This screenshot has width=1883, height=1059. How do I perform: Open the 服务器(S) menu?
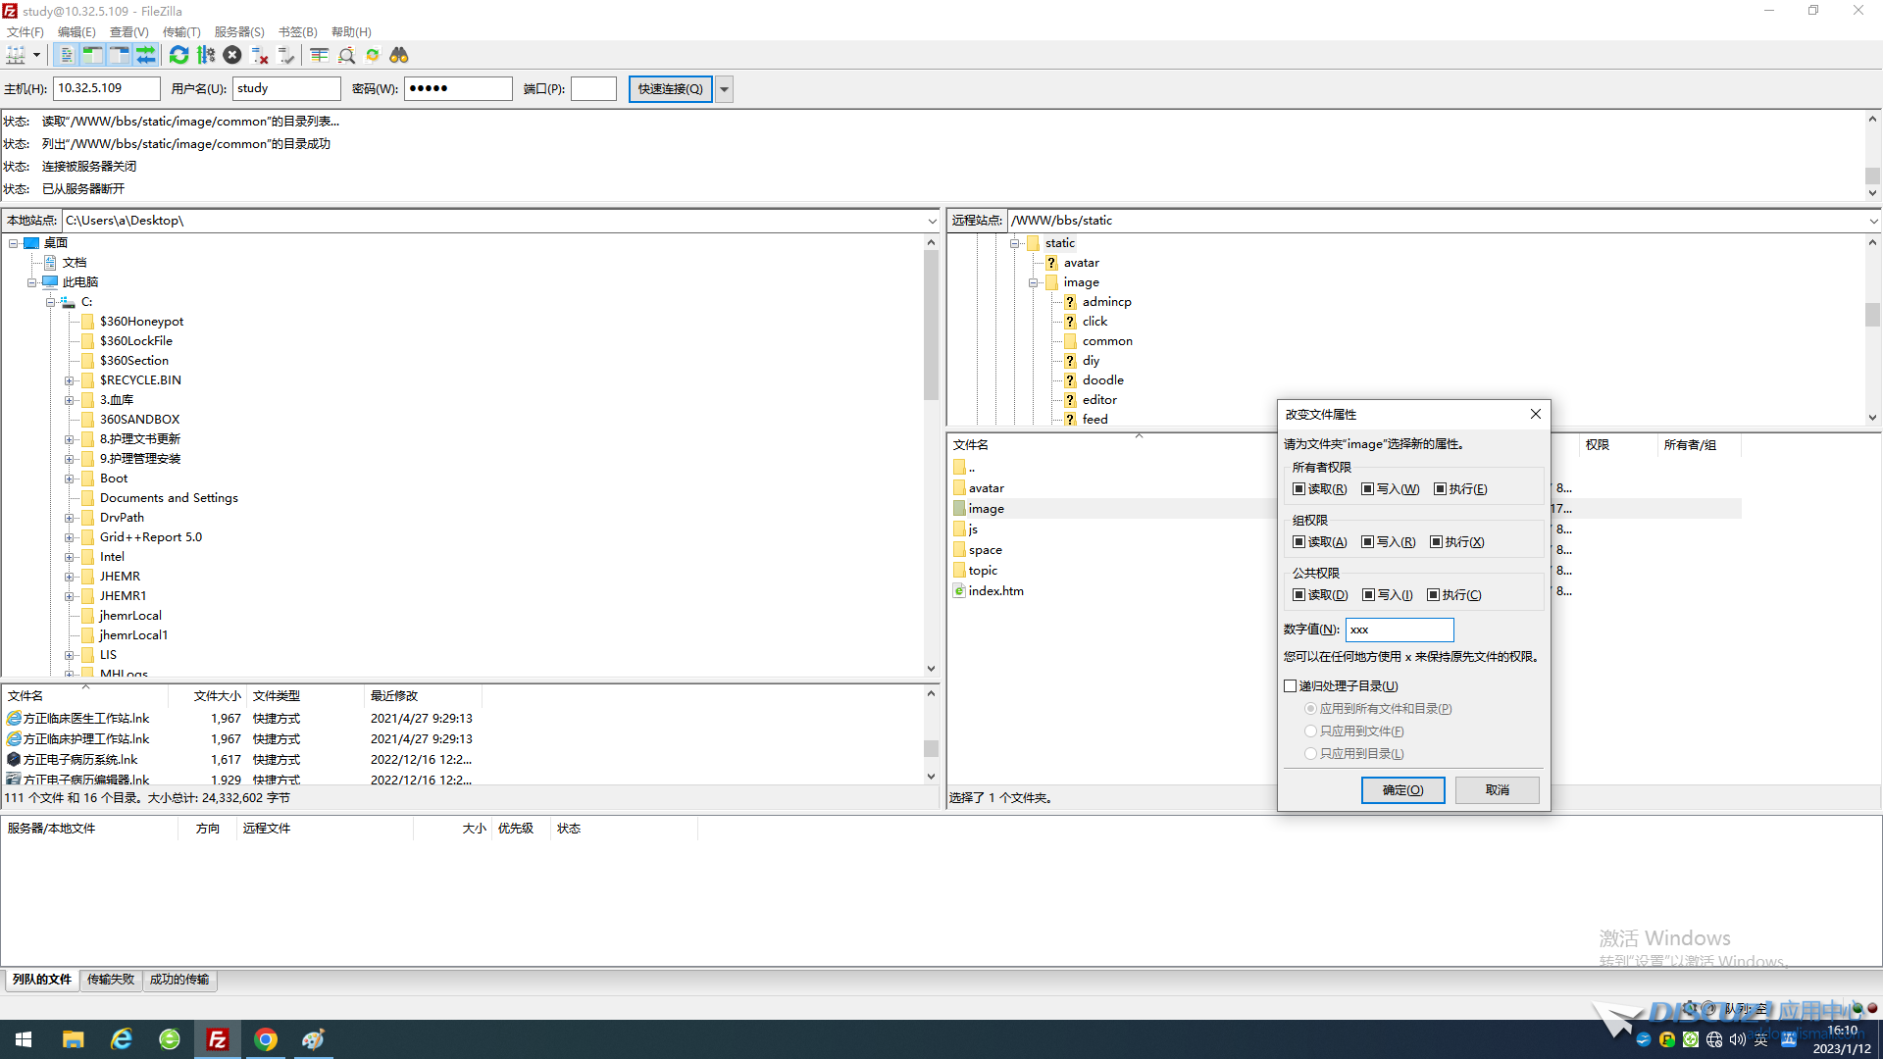tap(239, 31)
